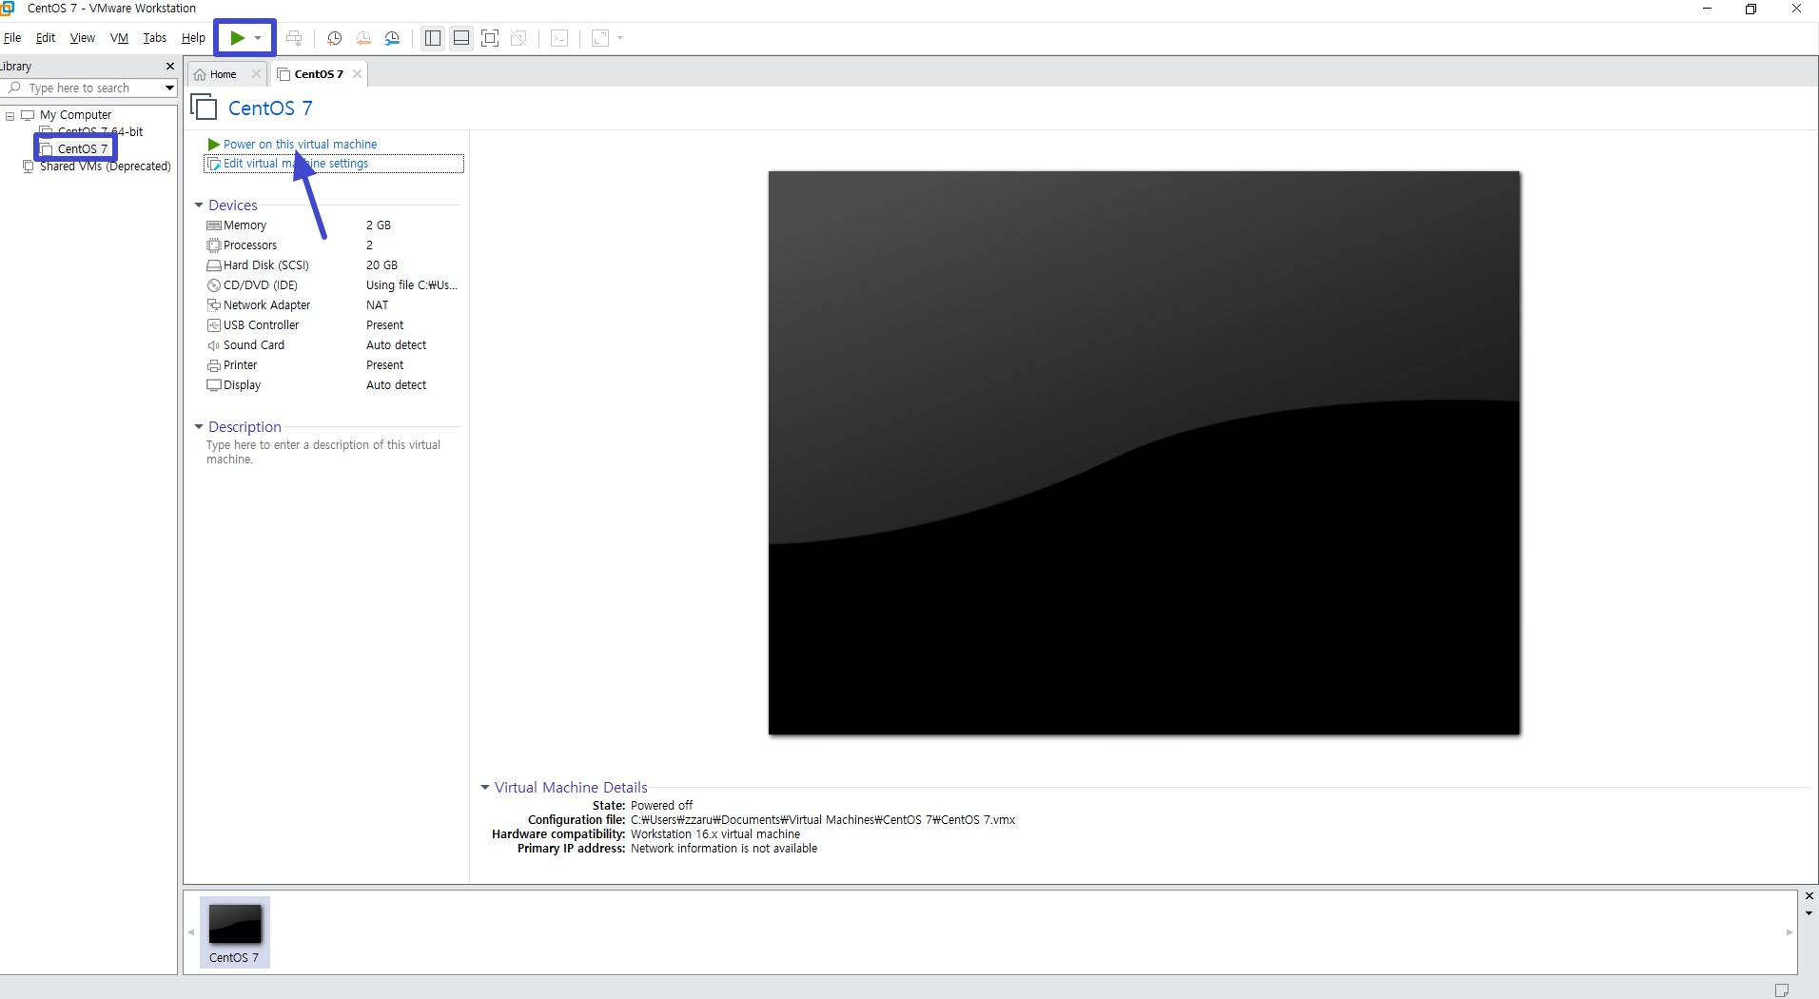Open the Edit menu
1819x999 pixels.
pos(46,38)
